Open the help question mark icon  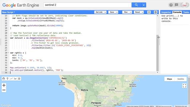(x=171, y=5)
